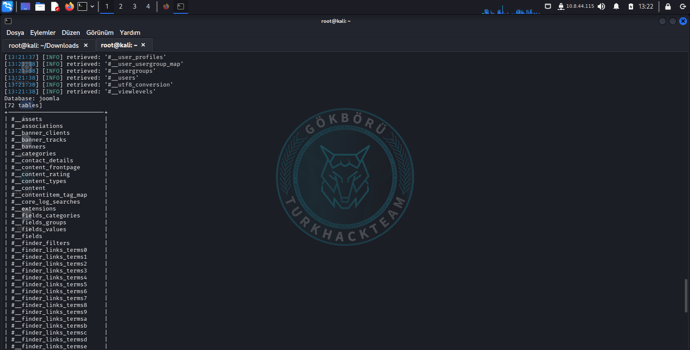The height and width of the screenshot is (350, 690).
Task: Close the root@kali: ~ tab
Action: 143,45
